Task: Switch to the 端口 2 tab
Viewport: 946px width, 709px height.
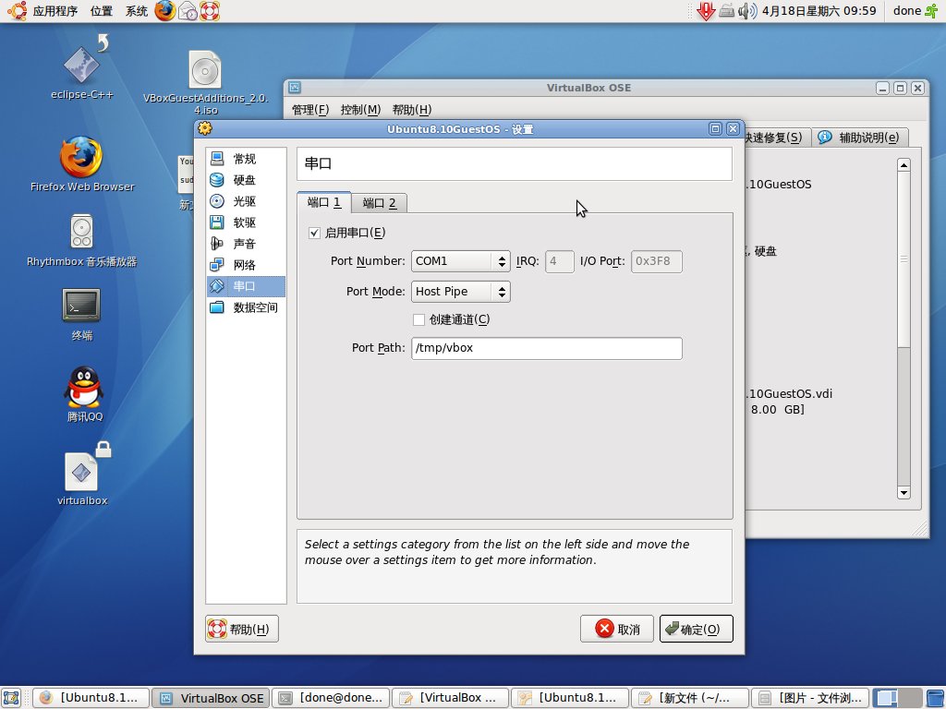Action: [x=379, y=202]
